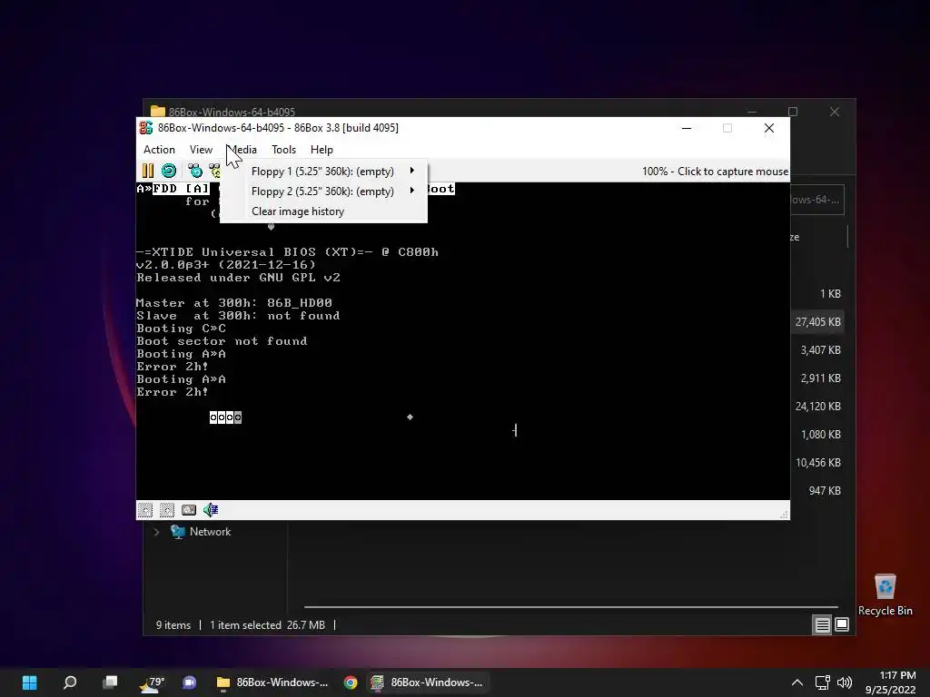Screen dimensions: 930x697
Task: Open the View menu
Action: tap(201, 150)
